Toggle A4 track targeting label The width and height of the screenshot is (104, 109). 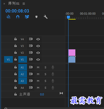[22, 88]
